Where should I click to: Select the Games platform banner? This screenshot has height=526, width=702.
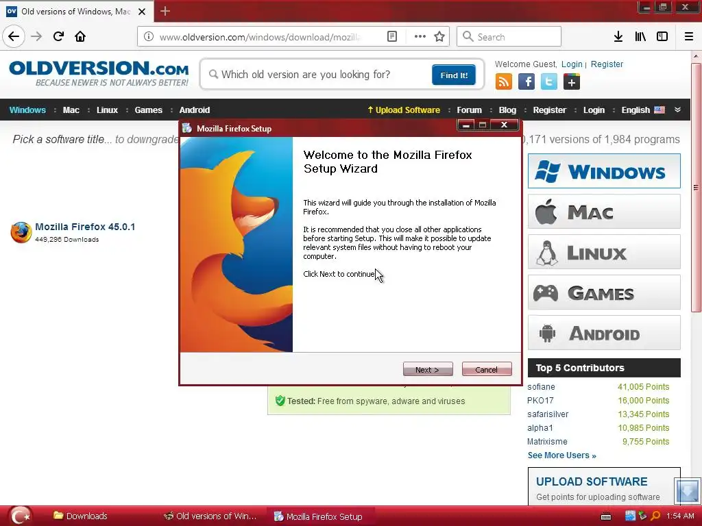604,292
